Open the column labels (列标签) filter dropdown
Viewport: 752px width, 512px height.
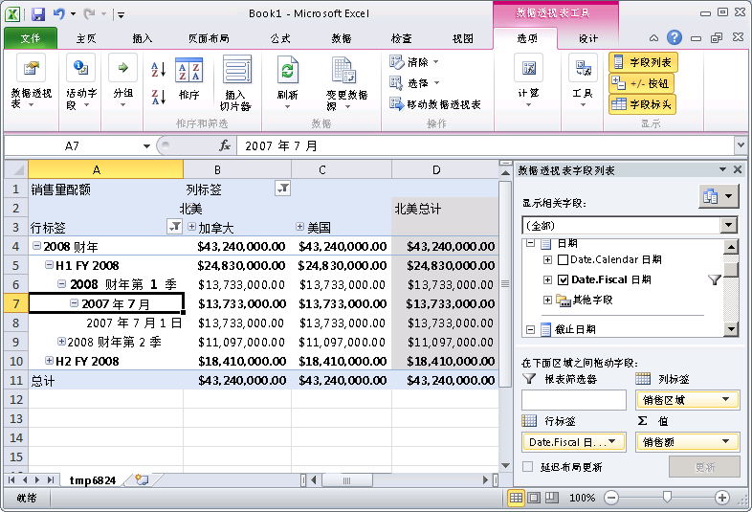pyautogui.click(x=283, y=189)
